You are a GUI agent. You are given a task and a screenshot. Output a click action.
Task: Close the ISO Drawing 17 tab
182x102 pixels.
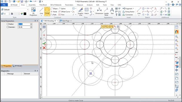point(58,21)
